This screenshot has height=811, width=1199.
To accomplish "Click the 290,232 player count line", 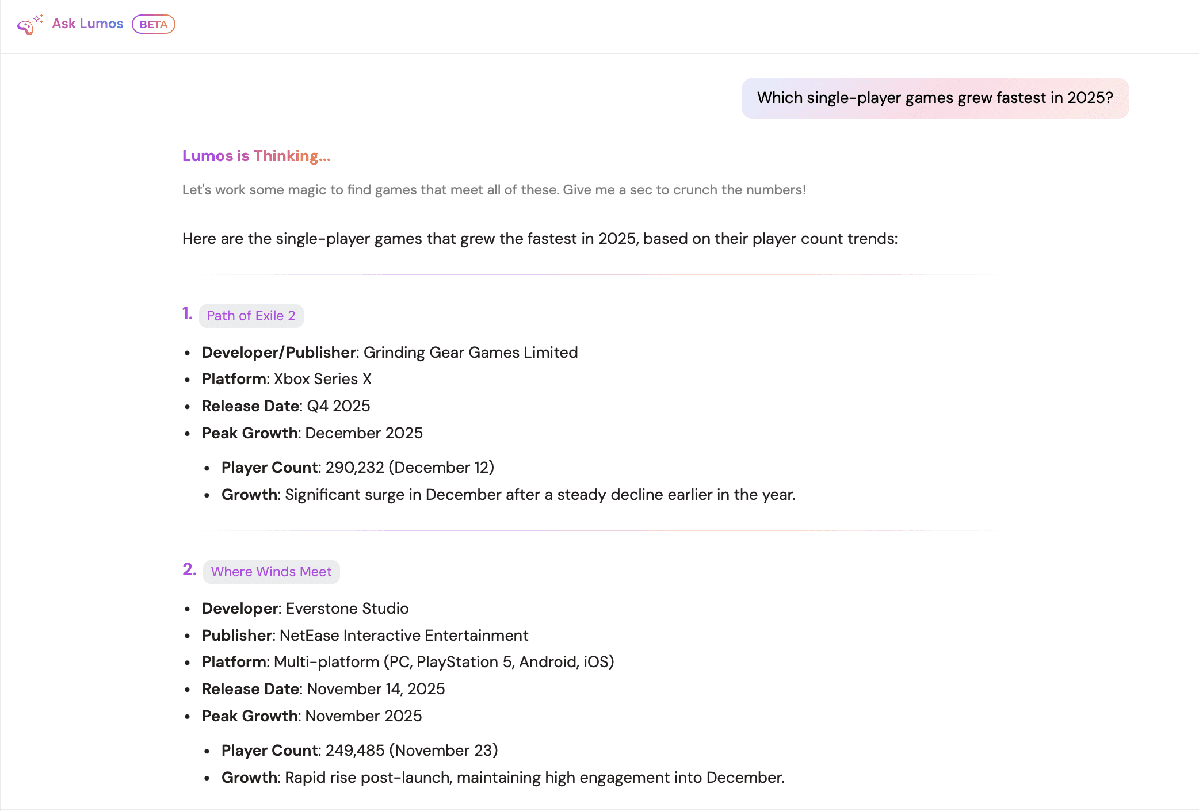I will (x=357, y=468).
